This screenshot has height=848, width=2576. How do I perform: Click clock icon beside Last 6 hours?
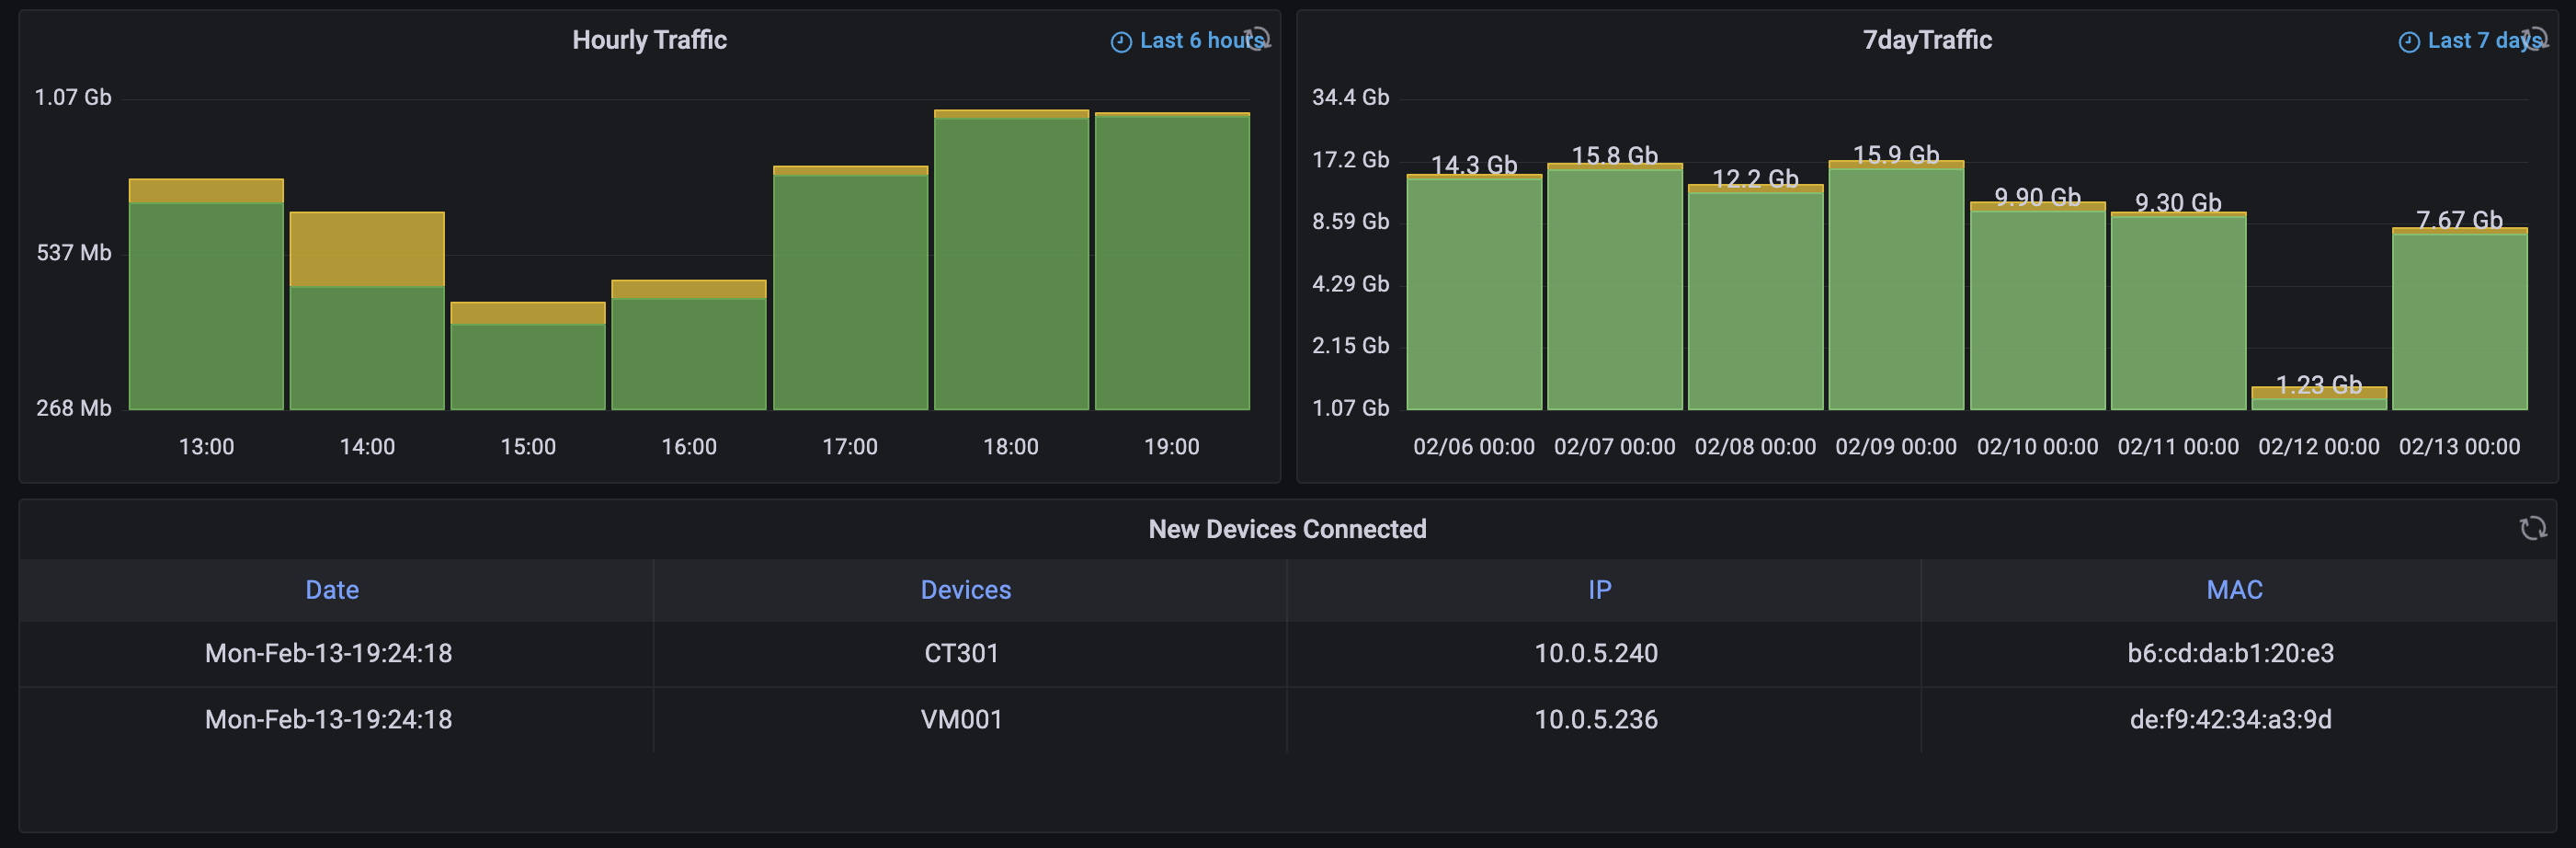click(x=1121, y=41)
